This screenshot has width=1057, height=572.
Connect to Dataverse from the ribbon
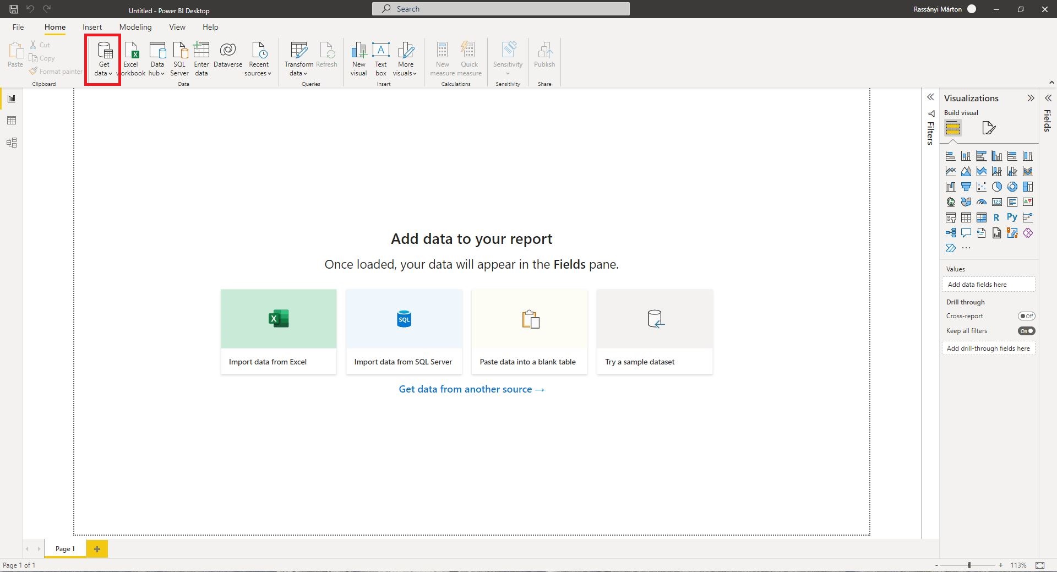coord(228,55)
